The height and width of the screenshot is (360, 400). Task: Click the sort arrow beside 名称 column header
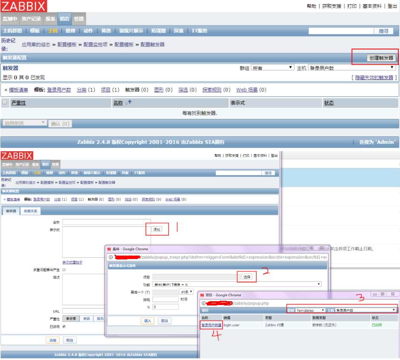click(x=129, y=103)
